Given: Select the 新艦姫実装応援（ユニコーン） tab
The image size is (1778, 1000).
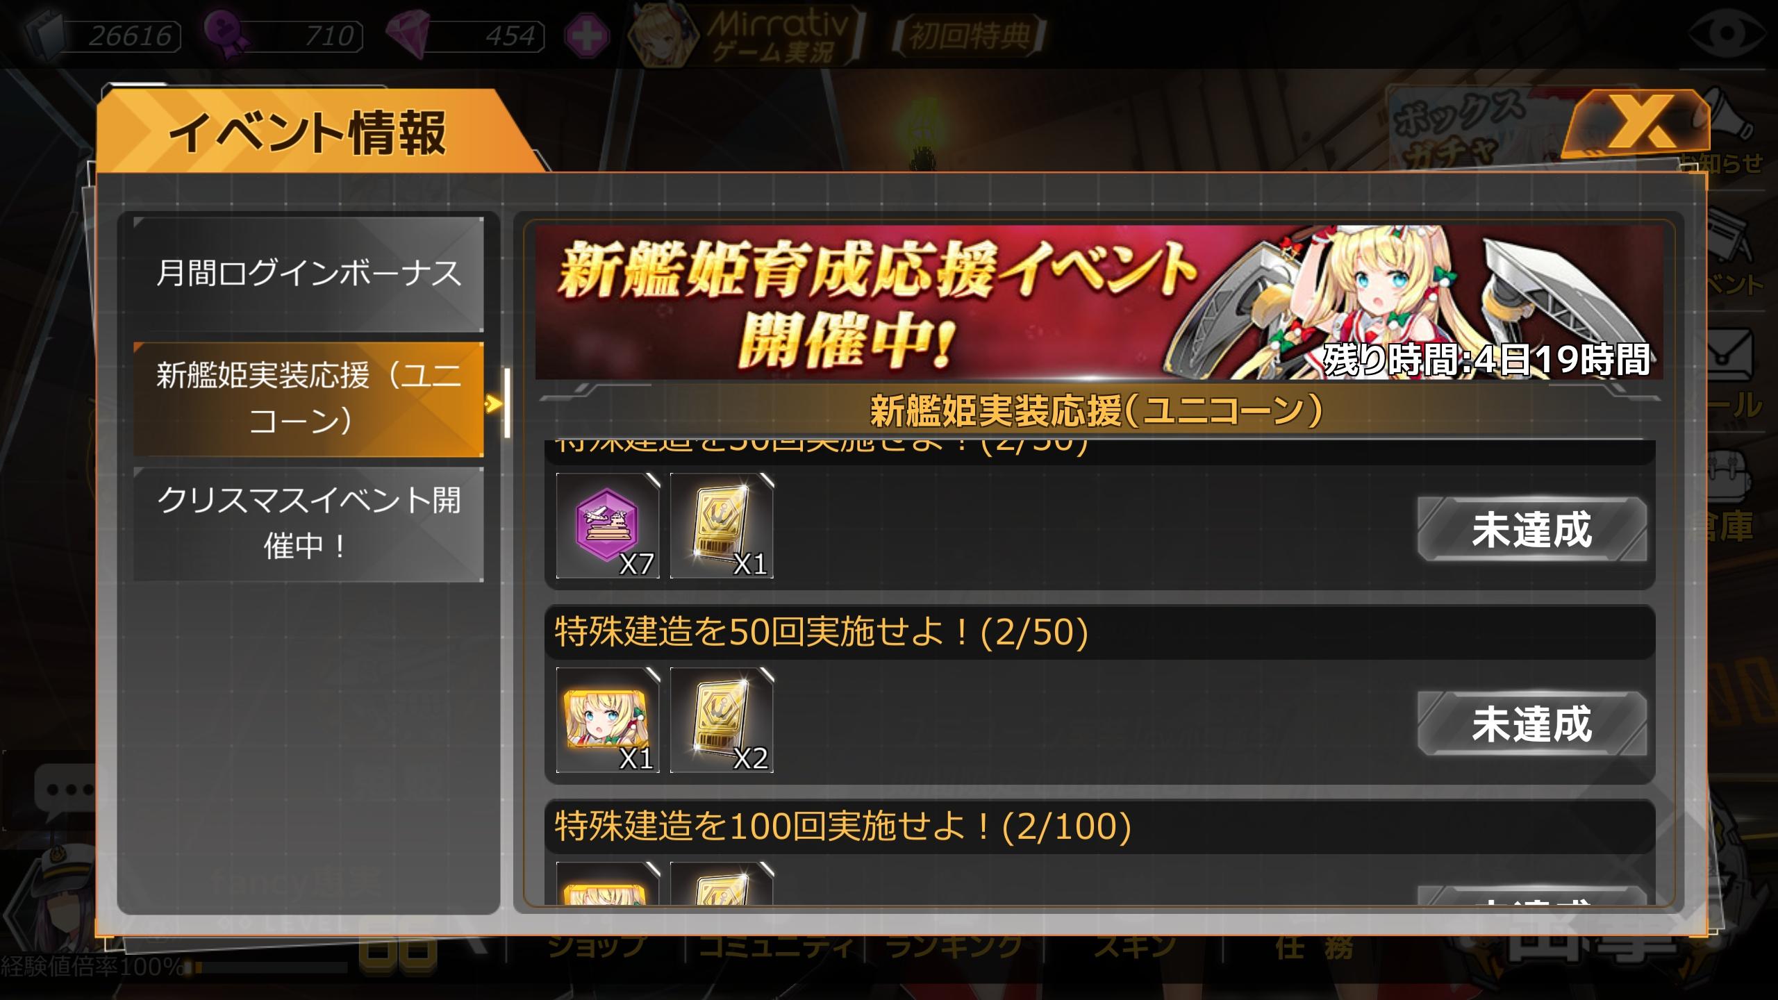Looking at the screenshot, I should [308, 399].
